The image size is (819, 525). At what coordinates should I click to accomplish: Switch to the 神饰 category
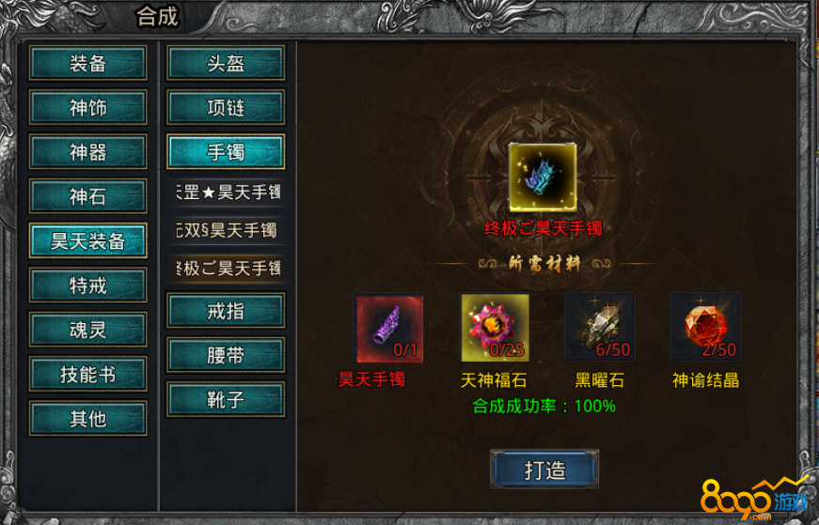click(x=87, y=107)
